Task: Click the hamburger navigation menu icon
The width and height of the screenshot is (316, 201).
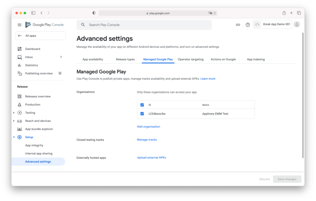Action: [x=19, y=25]
